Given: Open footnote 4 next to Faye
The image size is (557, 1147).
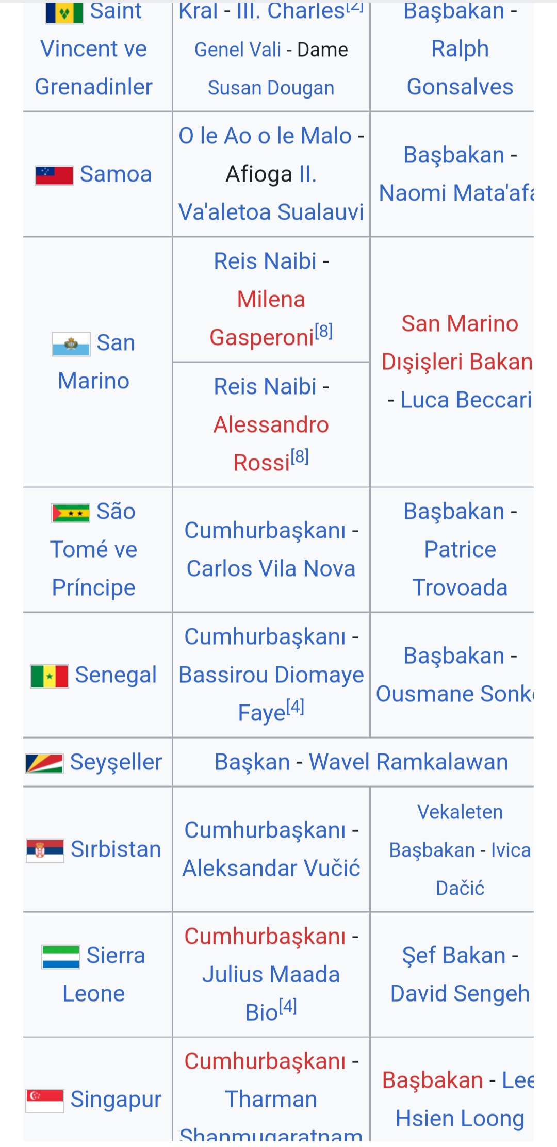Looking at the screenshot, I should click(x=296, y=707).
